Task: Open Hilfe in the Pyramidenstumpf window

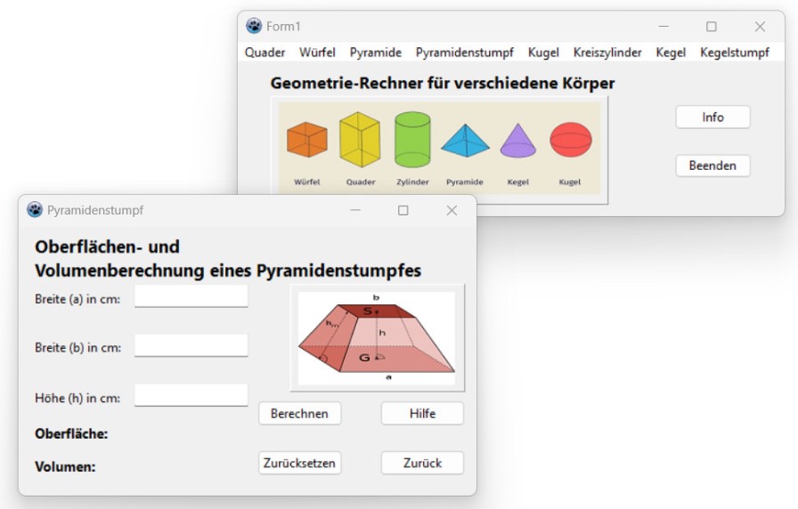Action: 422,414
